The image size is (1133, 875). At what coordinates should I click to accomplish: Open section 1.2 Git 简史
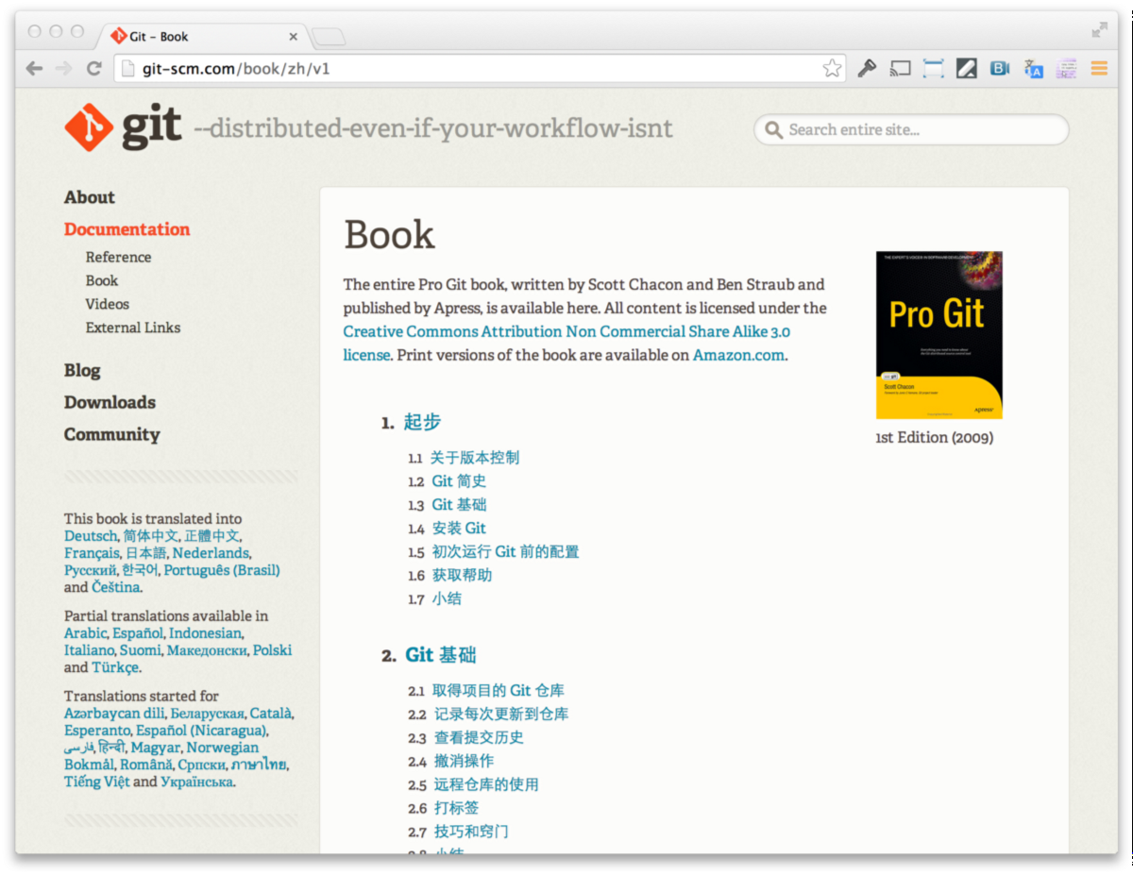point(459,481)
